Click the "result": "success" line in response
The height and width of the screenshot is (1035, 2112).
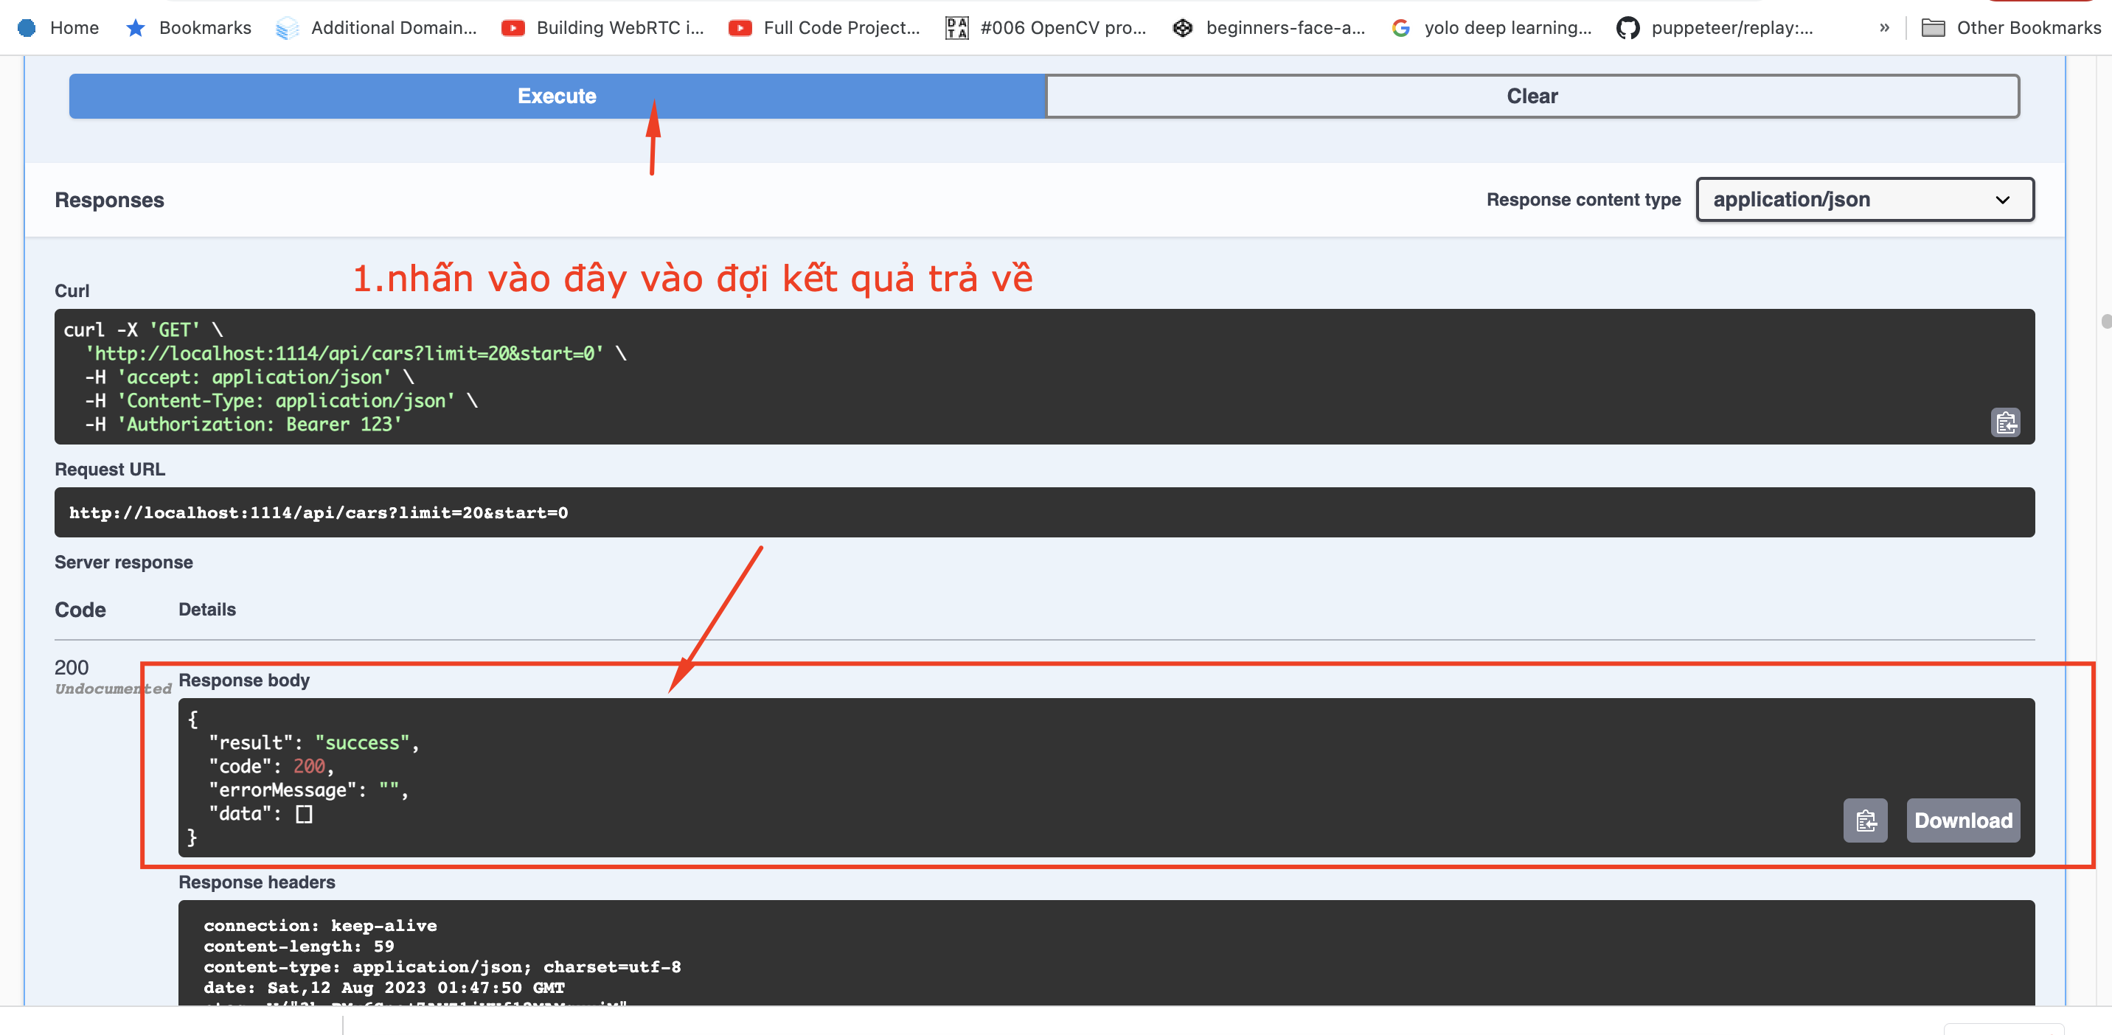tap(314, 742)
